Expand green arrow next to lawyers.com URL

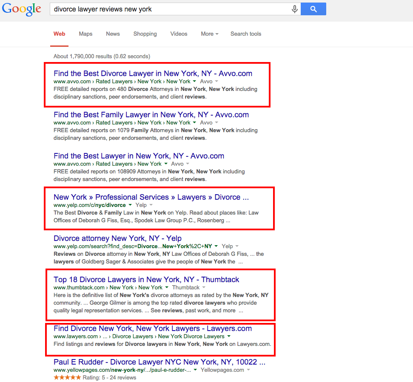[229, 336]
